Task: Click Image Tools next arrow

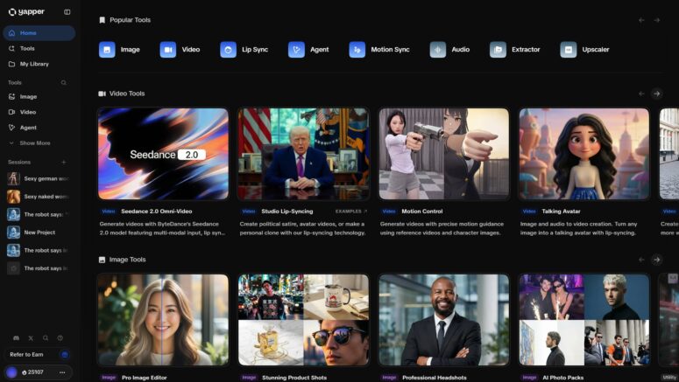Action: (657, 260)
